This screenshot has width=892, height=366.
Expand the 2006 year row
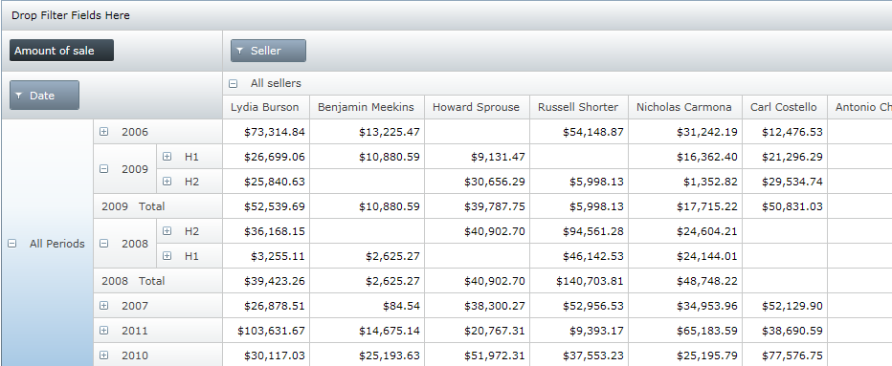tap(103, 132)
